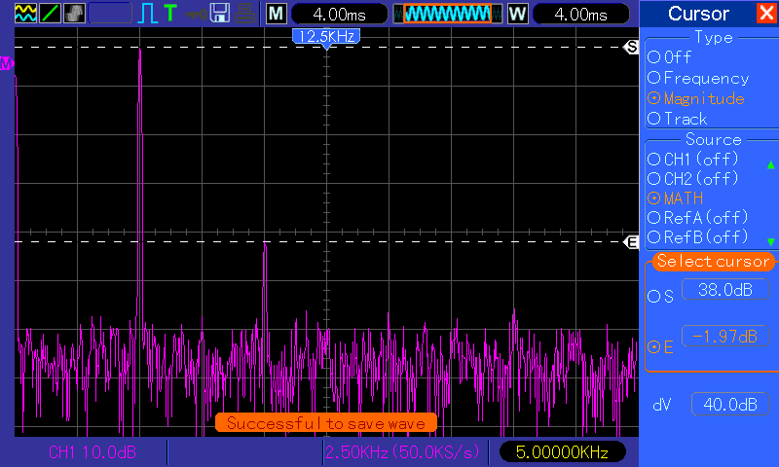Click the M main timebase icon
The width and height of the screenshot is (779, 467).
(277, 14)
